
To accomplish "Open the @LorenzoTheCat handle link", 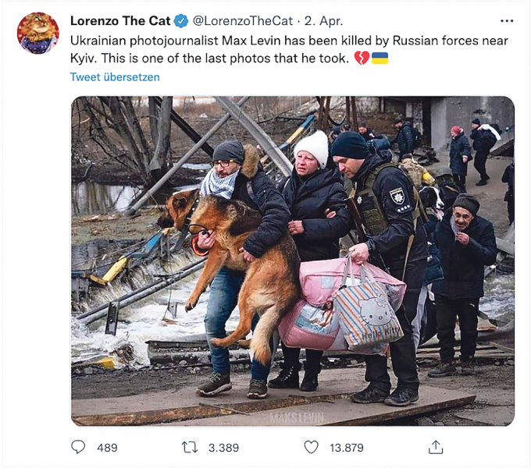I will [x=243, y=21].
